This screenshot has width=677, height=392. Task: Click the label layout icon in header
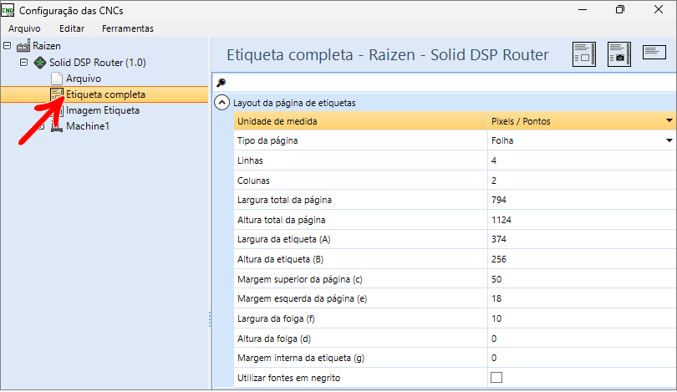[x=583, y=54]
